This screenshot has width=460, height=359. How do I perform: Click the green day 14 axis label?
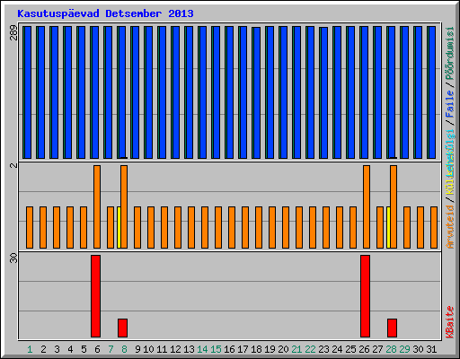click(202, 349)
